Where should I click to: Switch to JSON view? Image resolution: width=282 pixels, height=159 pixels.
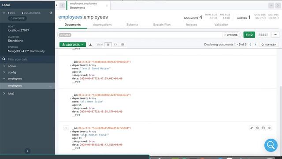pyautogui.click(x=115, y=45)
